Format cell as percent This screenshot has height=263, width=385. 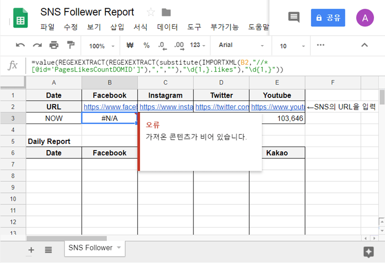click(146, 45)
